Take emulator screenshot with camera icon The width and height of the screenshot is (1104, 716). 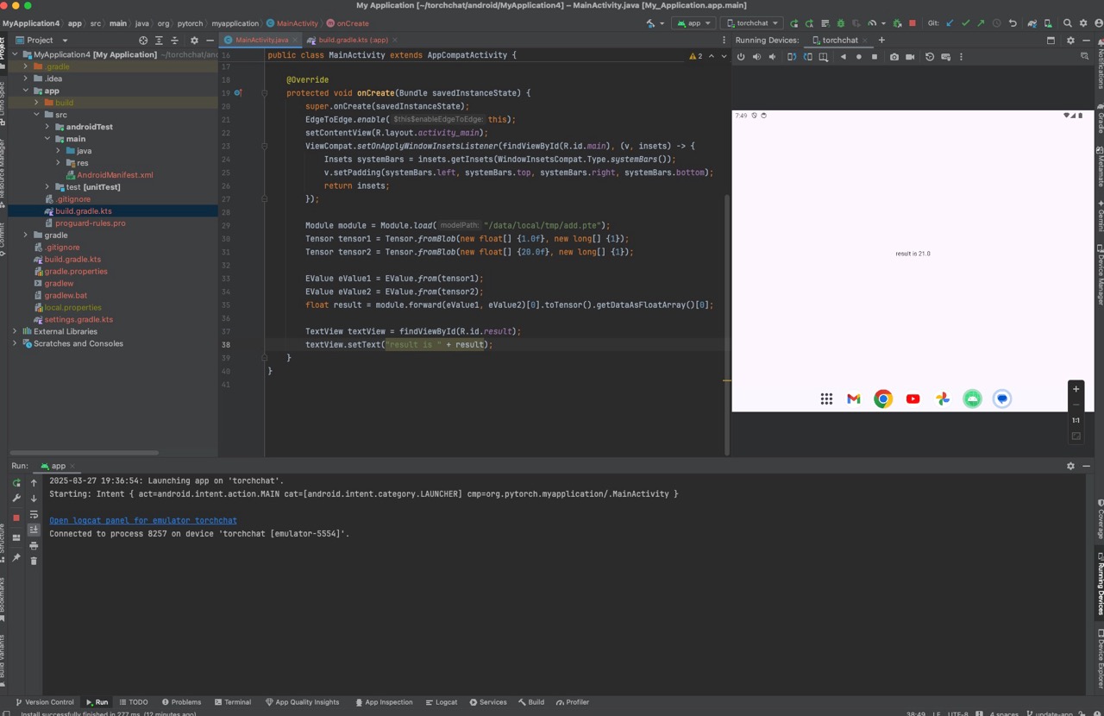pyautogui.click(x=894, y=57)
